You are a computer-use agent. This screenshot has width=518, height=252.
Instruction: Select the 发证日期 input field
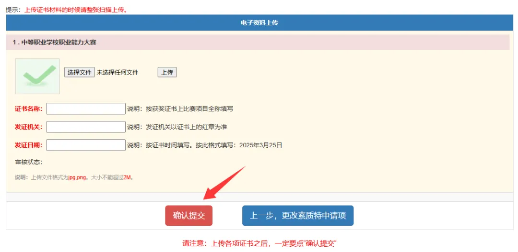[x=86, y=145]
